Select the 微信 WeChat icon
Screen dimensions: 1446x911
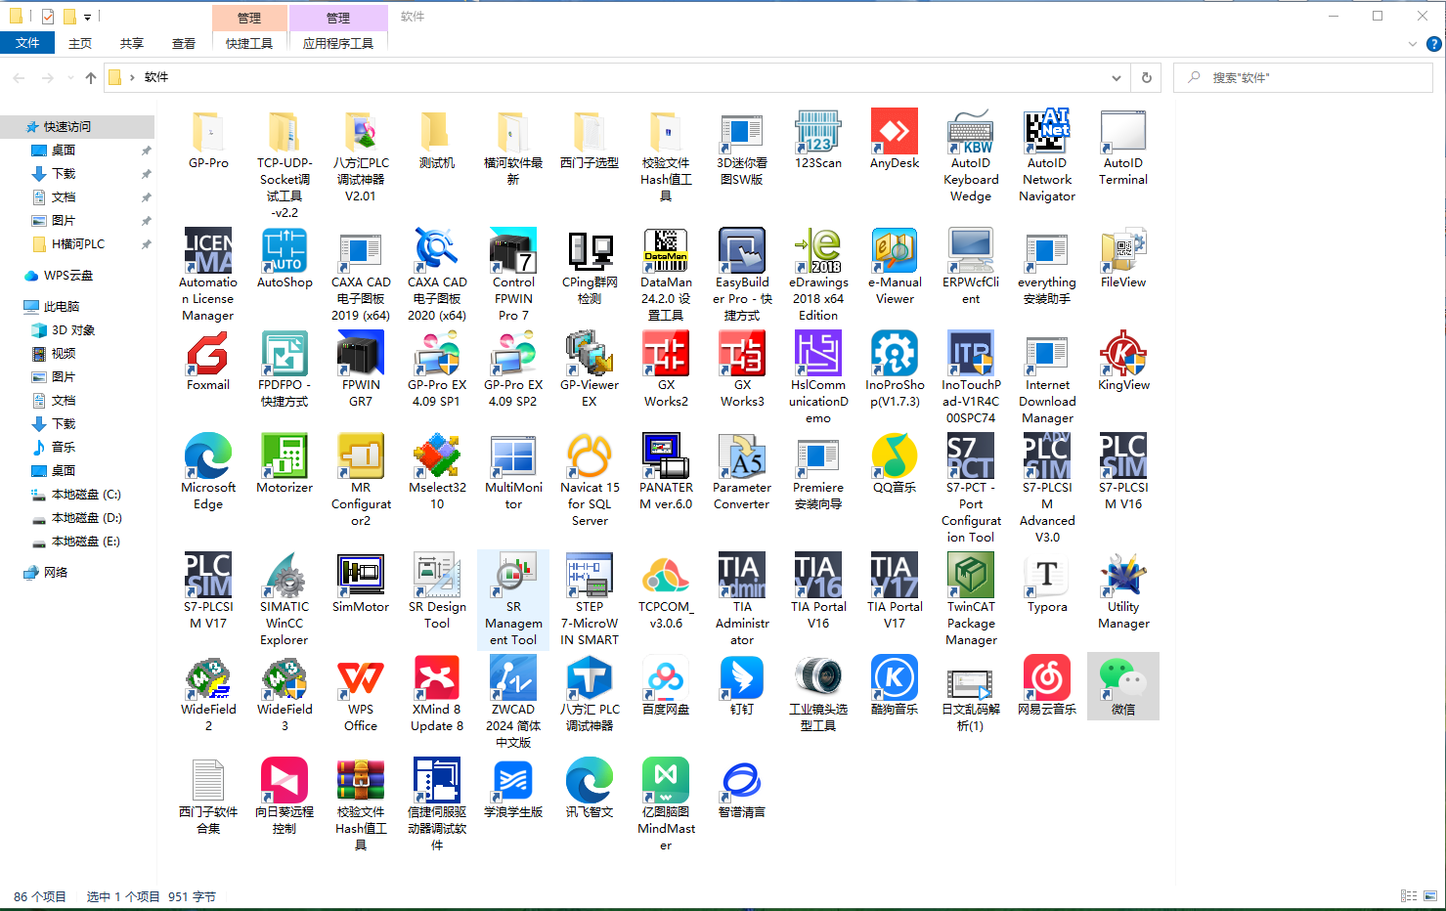pos(1122,678)
